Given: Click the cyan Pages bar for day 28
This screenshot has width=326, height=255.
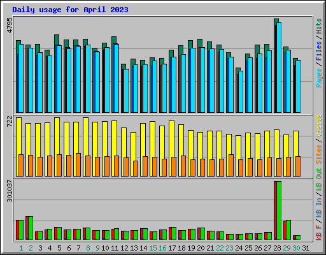Looking at the screenshot, I should click(x=279, y=68).
